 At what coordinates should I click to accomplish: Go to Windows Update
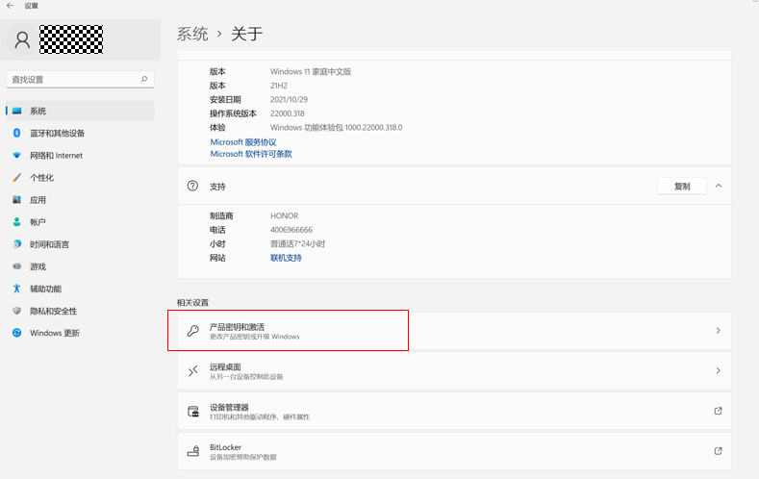click(x=54, y=333)
